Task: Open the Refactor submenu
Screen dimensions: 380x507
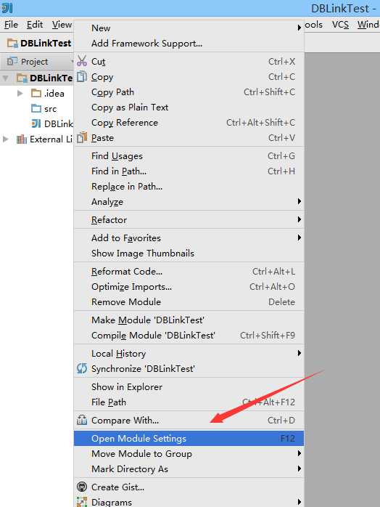Action: click(x=189, y=220)
